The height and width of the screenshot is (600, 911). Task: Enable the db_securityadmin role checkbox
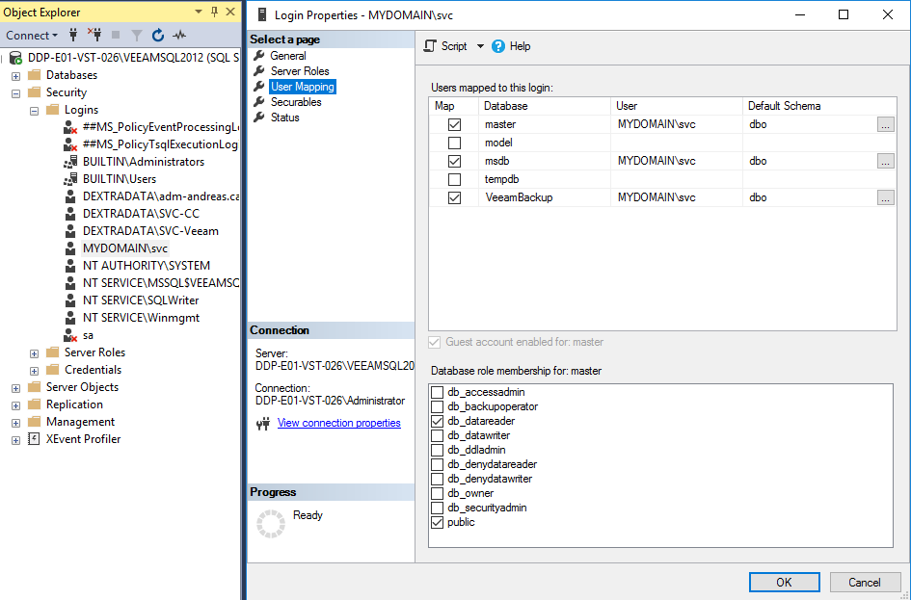coord(437,509)
